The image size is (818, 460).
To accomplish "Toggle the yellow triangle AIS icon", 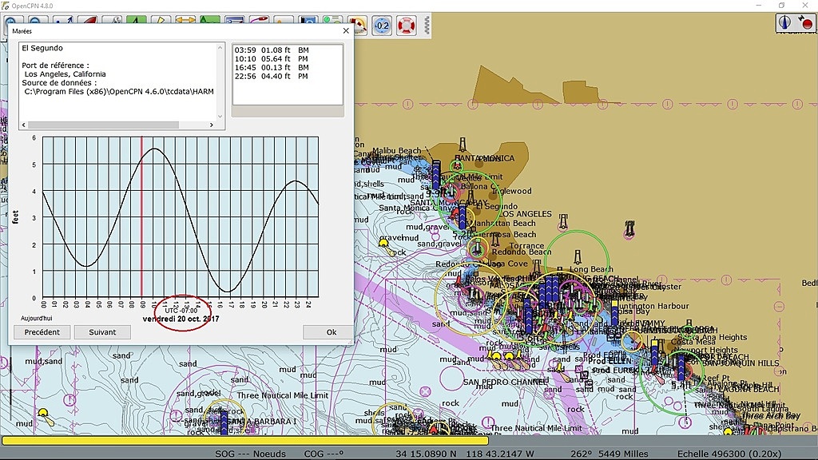I will point(161,21).
